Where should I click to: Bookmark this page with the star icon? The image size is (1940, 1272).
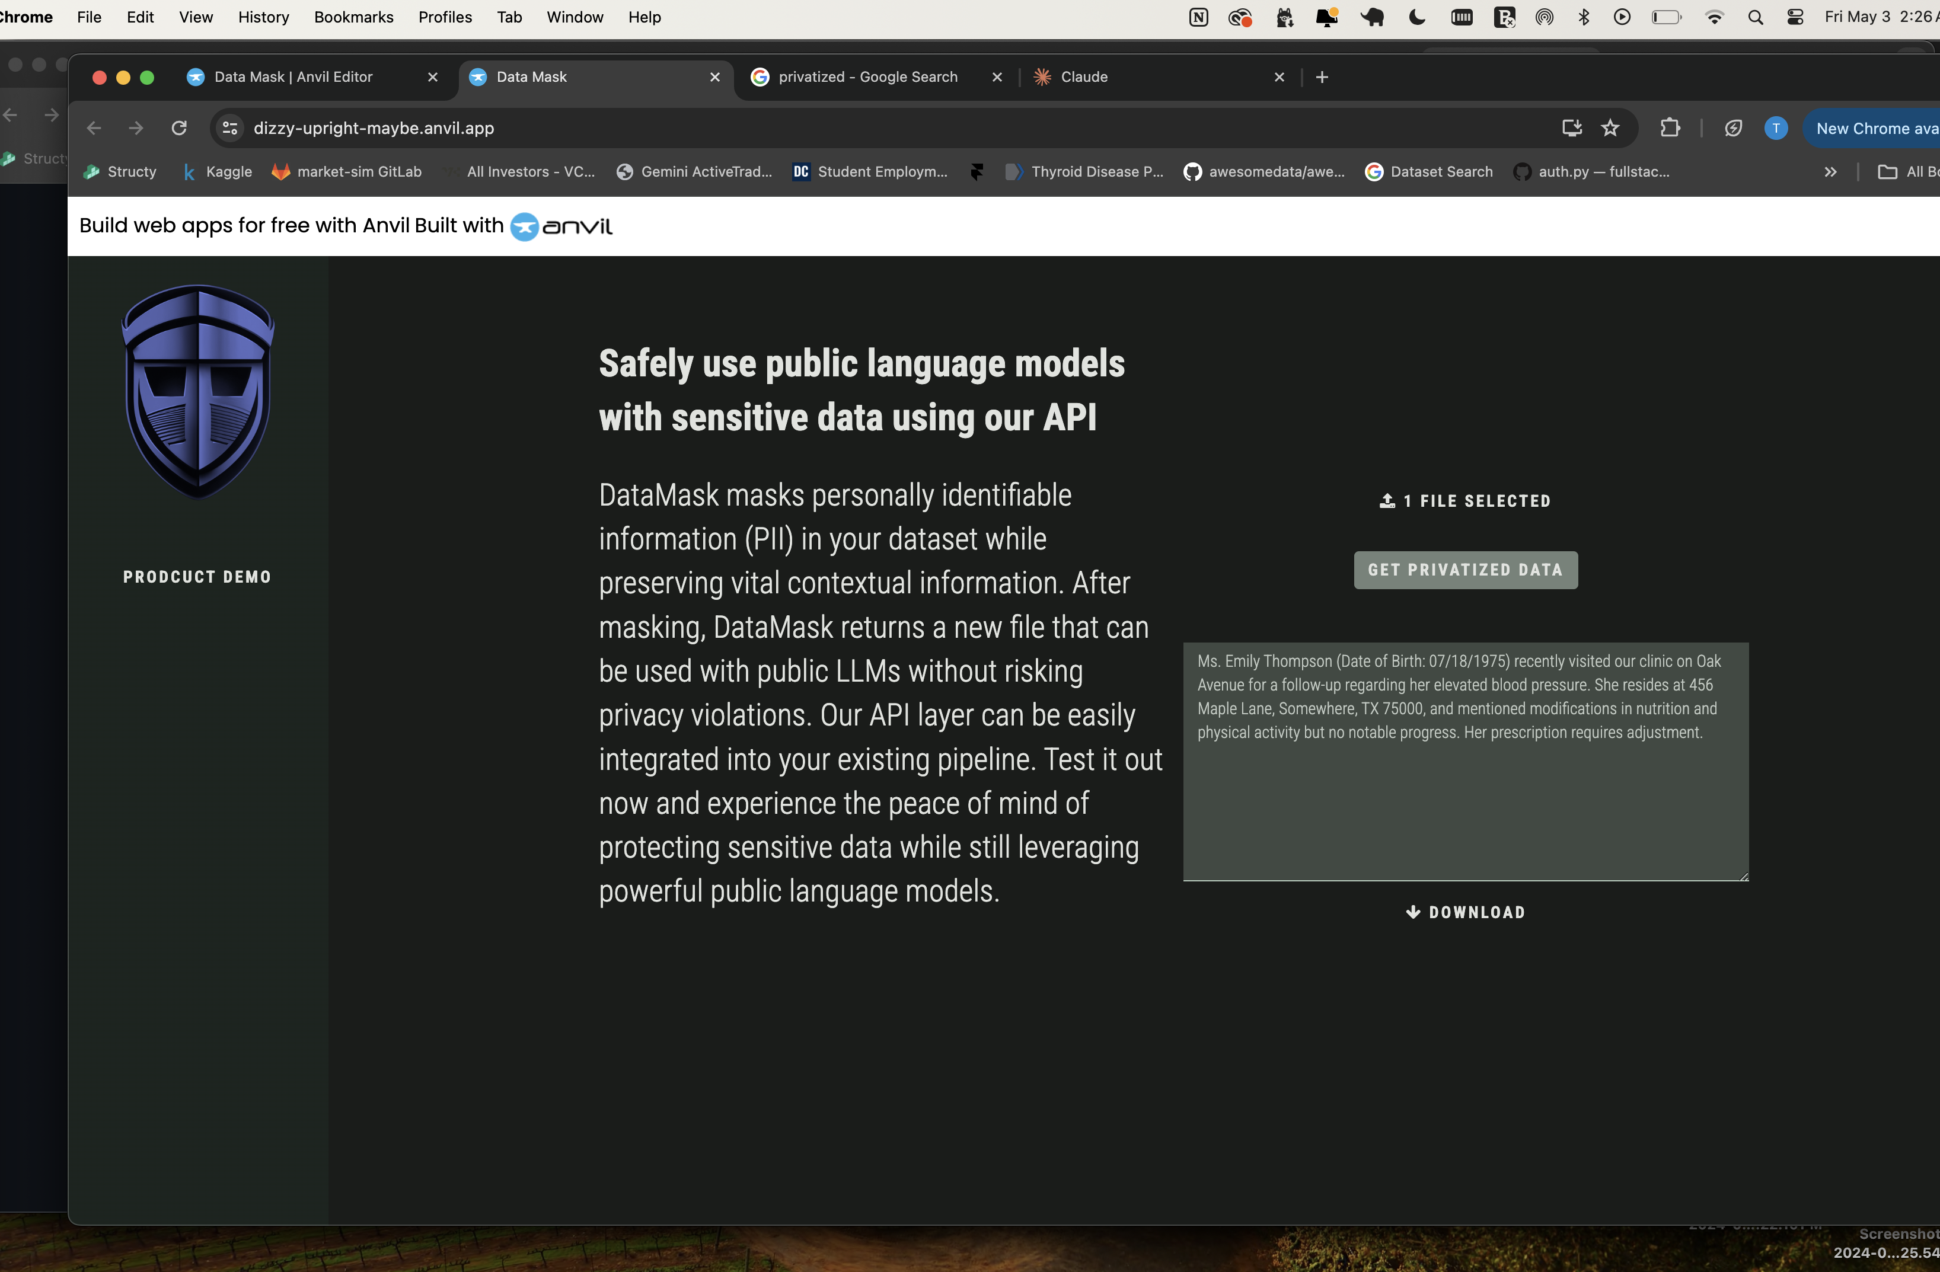(1610, 128)
